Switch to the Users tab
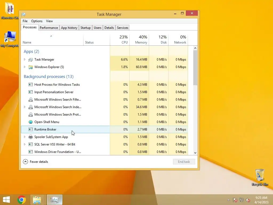The height and width of the screenshot is (205, 273). [x=98, y=28]
